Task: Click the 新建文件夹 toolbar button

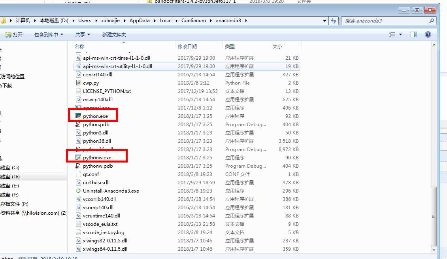Action: (114, 34)
